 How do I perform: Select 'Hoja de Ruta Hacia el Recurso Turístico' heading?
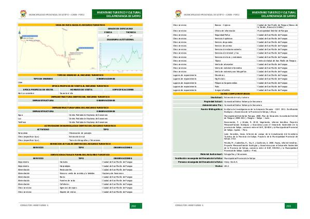coord(80,25)
